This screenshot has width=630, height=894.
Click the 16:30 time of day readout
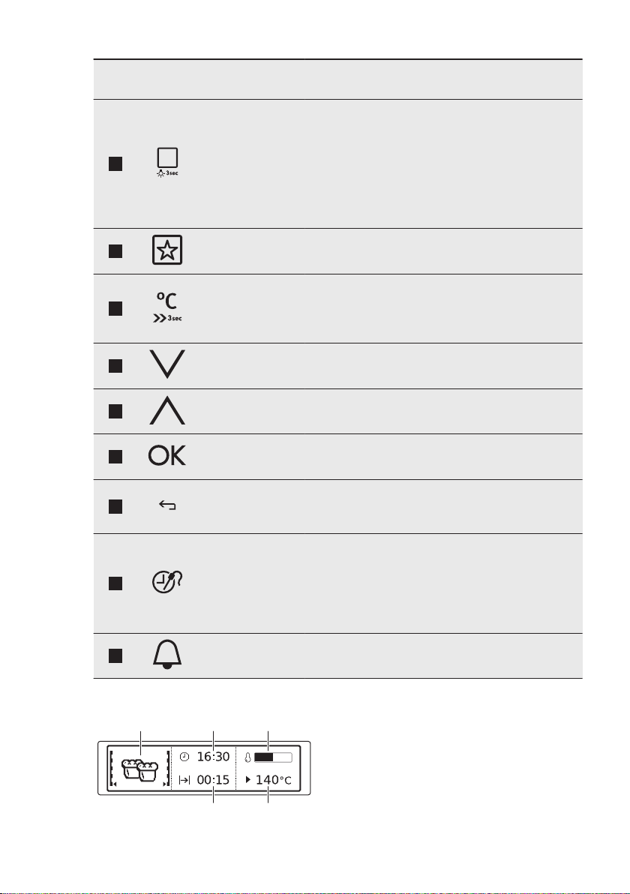[213, 757]
